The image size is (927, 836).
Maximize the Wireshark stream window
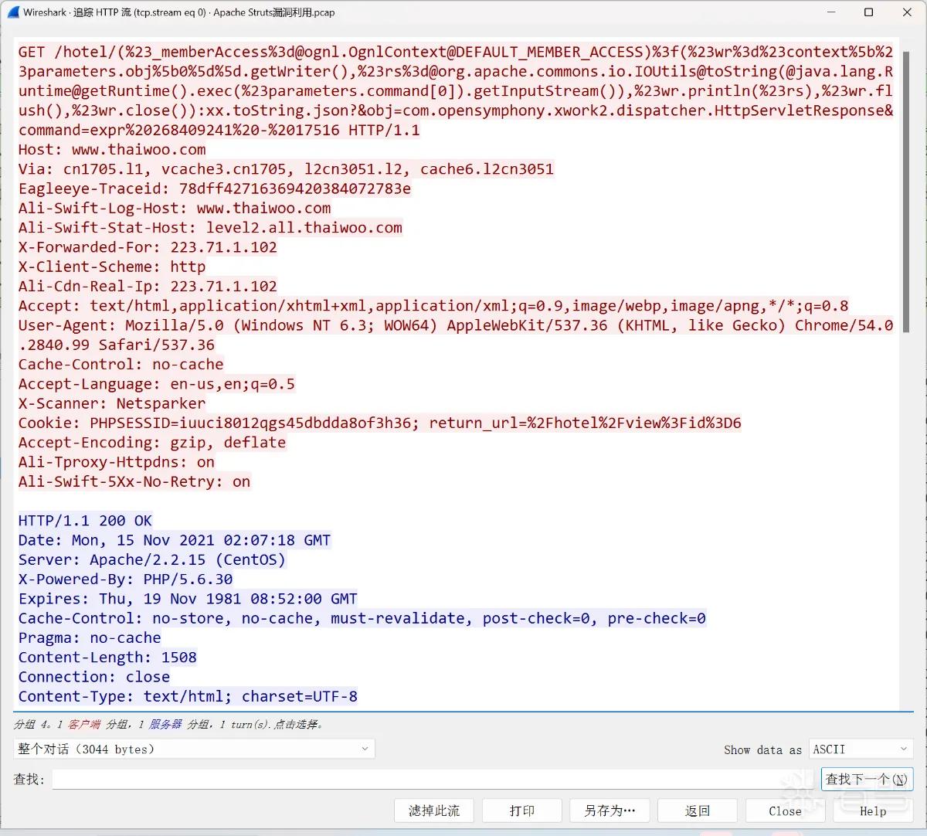(x=868, y=12)
